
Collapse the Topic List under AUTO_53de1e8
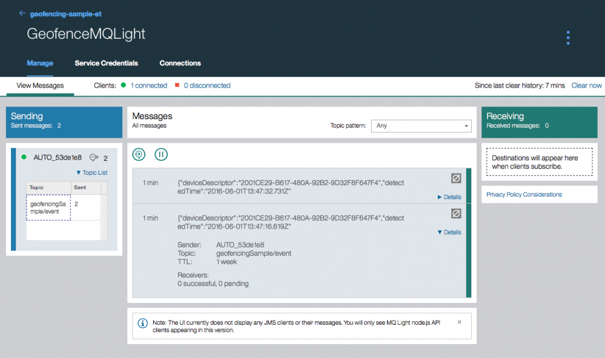[x=91, y=172]
